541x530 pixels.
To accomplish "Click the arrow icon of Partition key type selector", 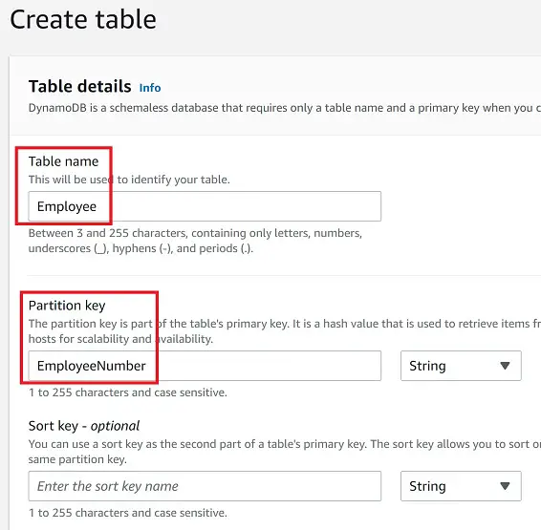I will (x=505, y=366).
